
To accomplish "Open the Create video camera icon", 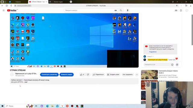I will [176, 10].
